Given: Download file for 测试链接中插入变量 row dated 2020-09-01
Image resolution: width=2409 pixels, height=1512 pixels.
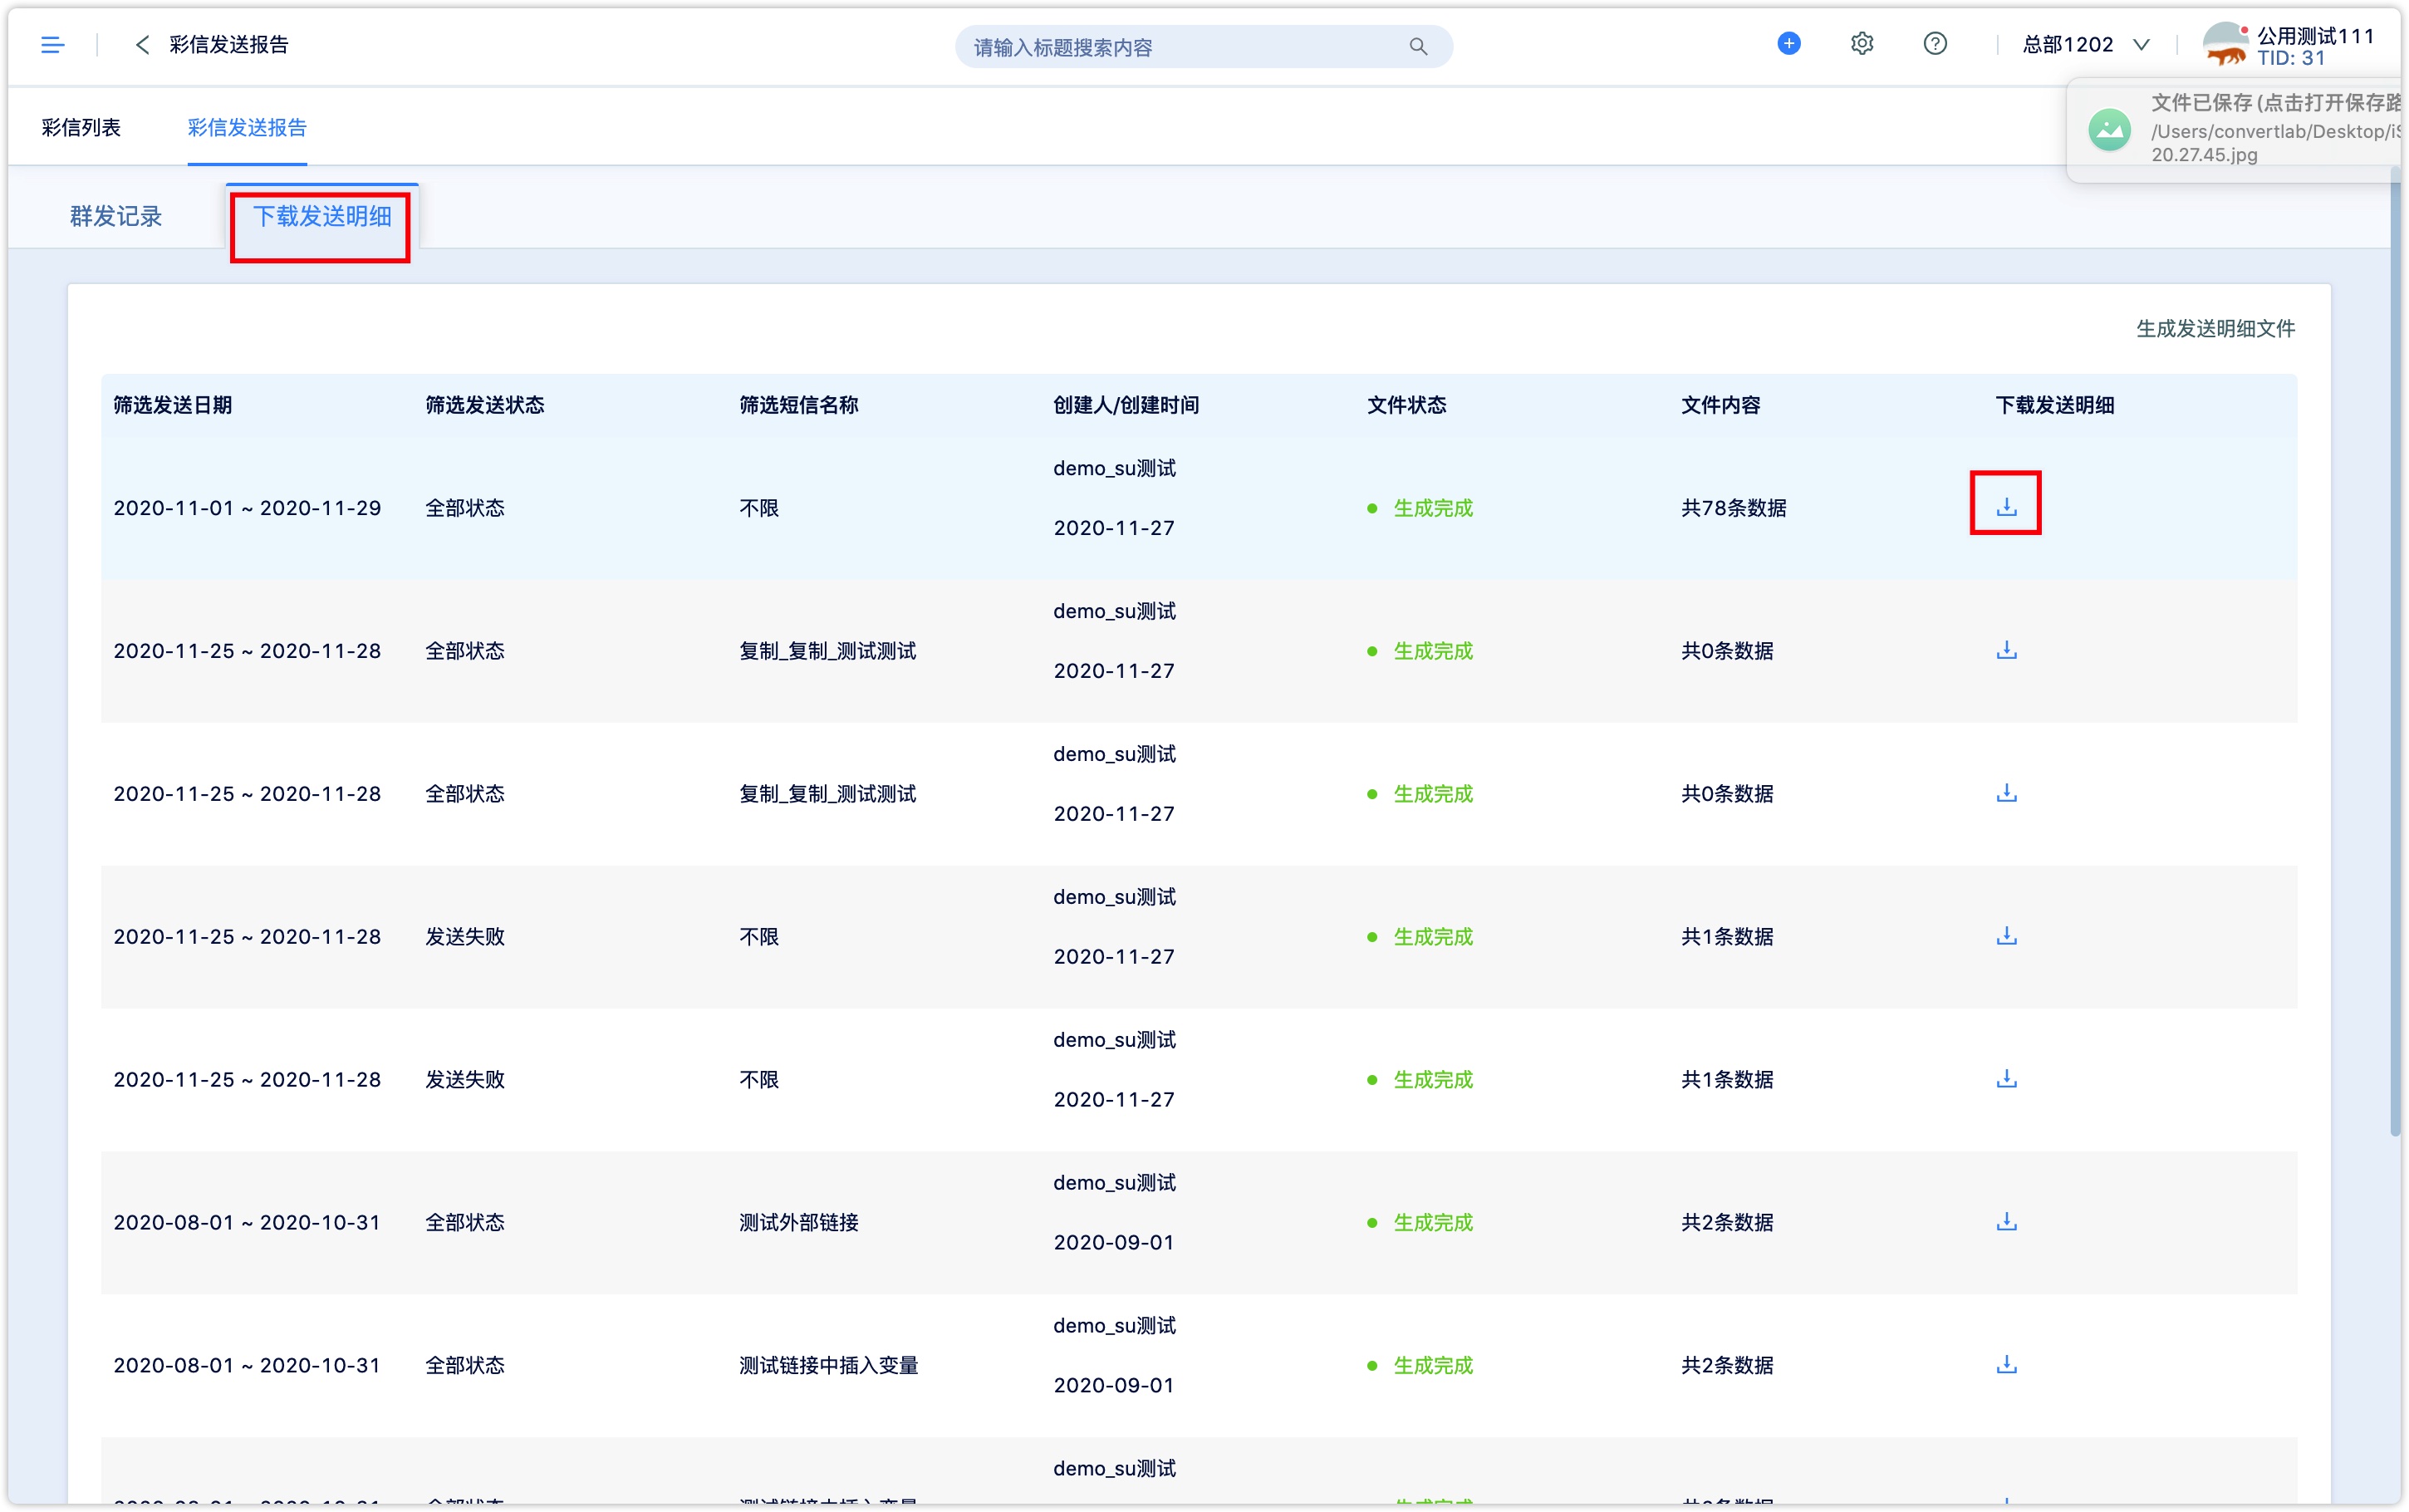Looking at the screenshot, I should pyautogui.click(x=2005, y=1366).
